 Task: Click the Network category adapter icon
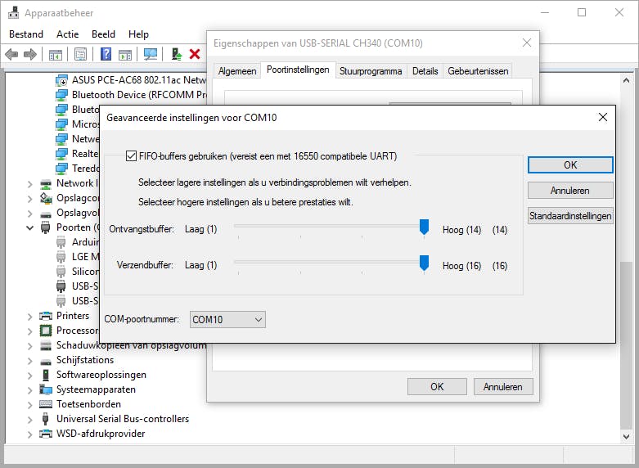[x=46, y=184]
